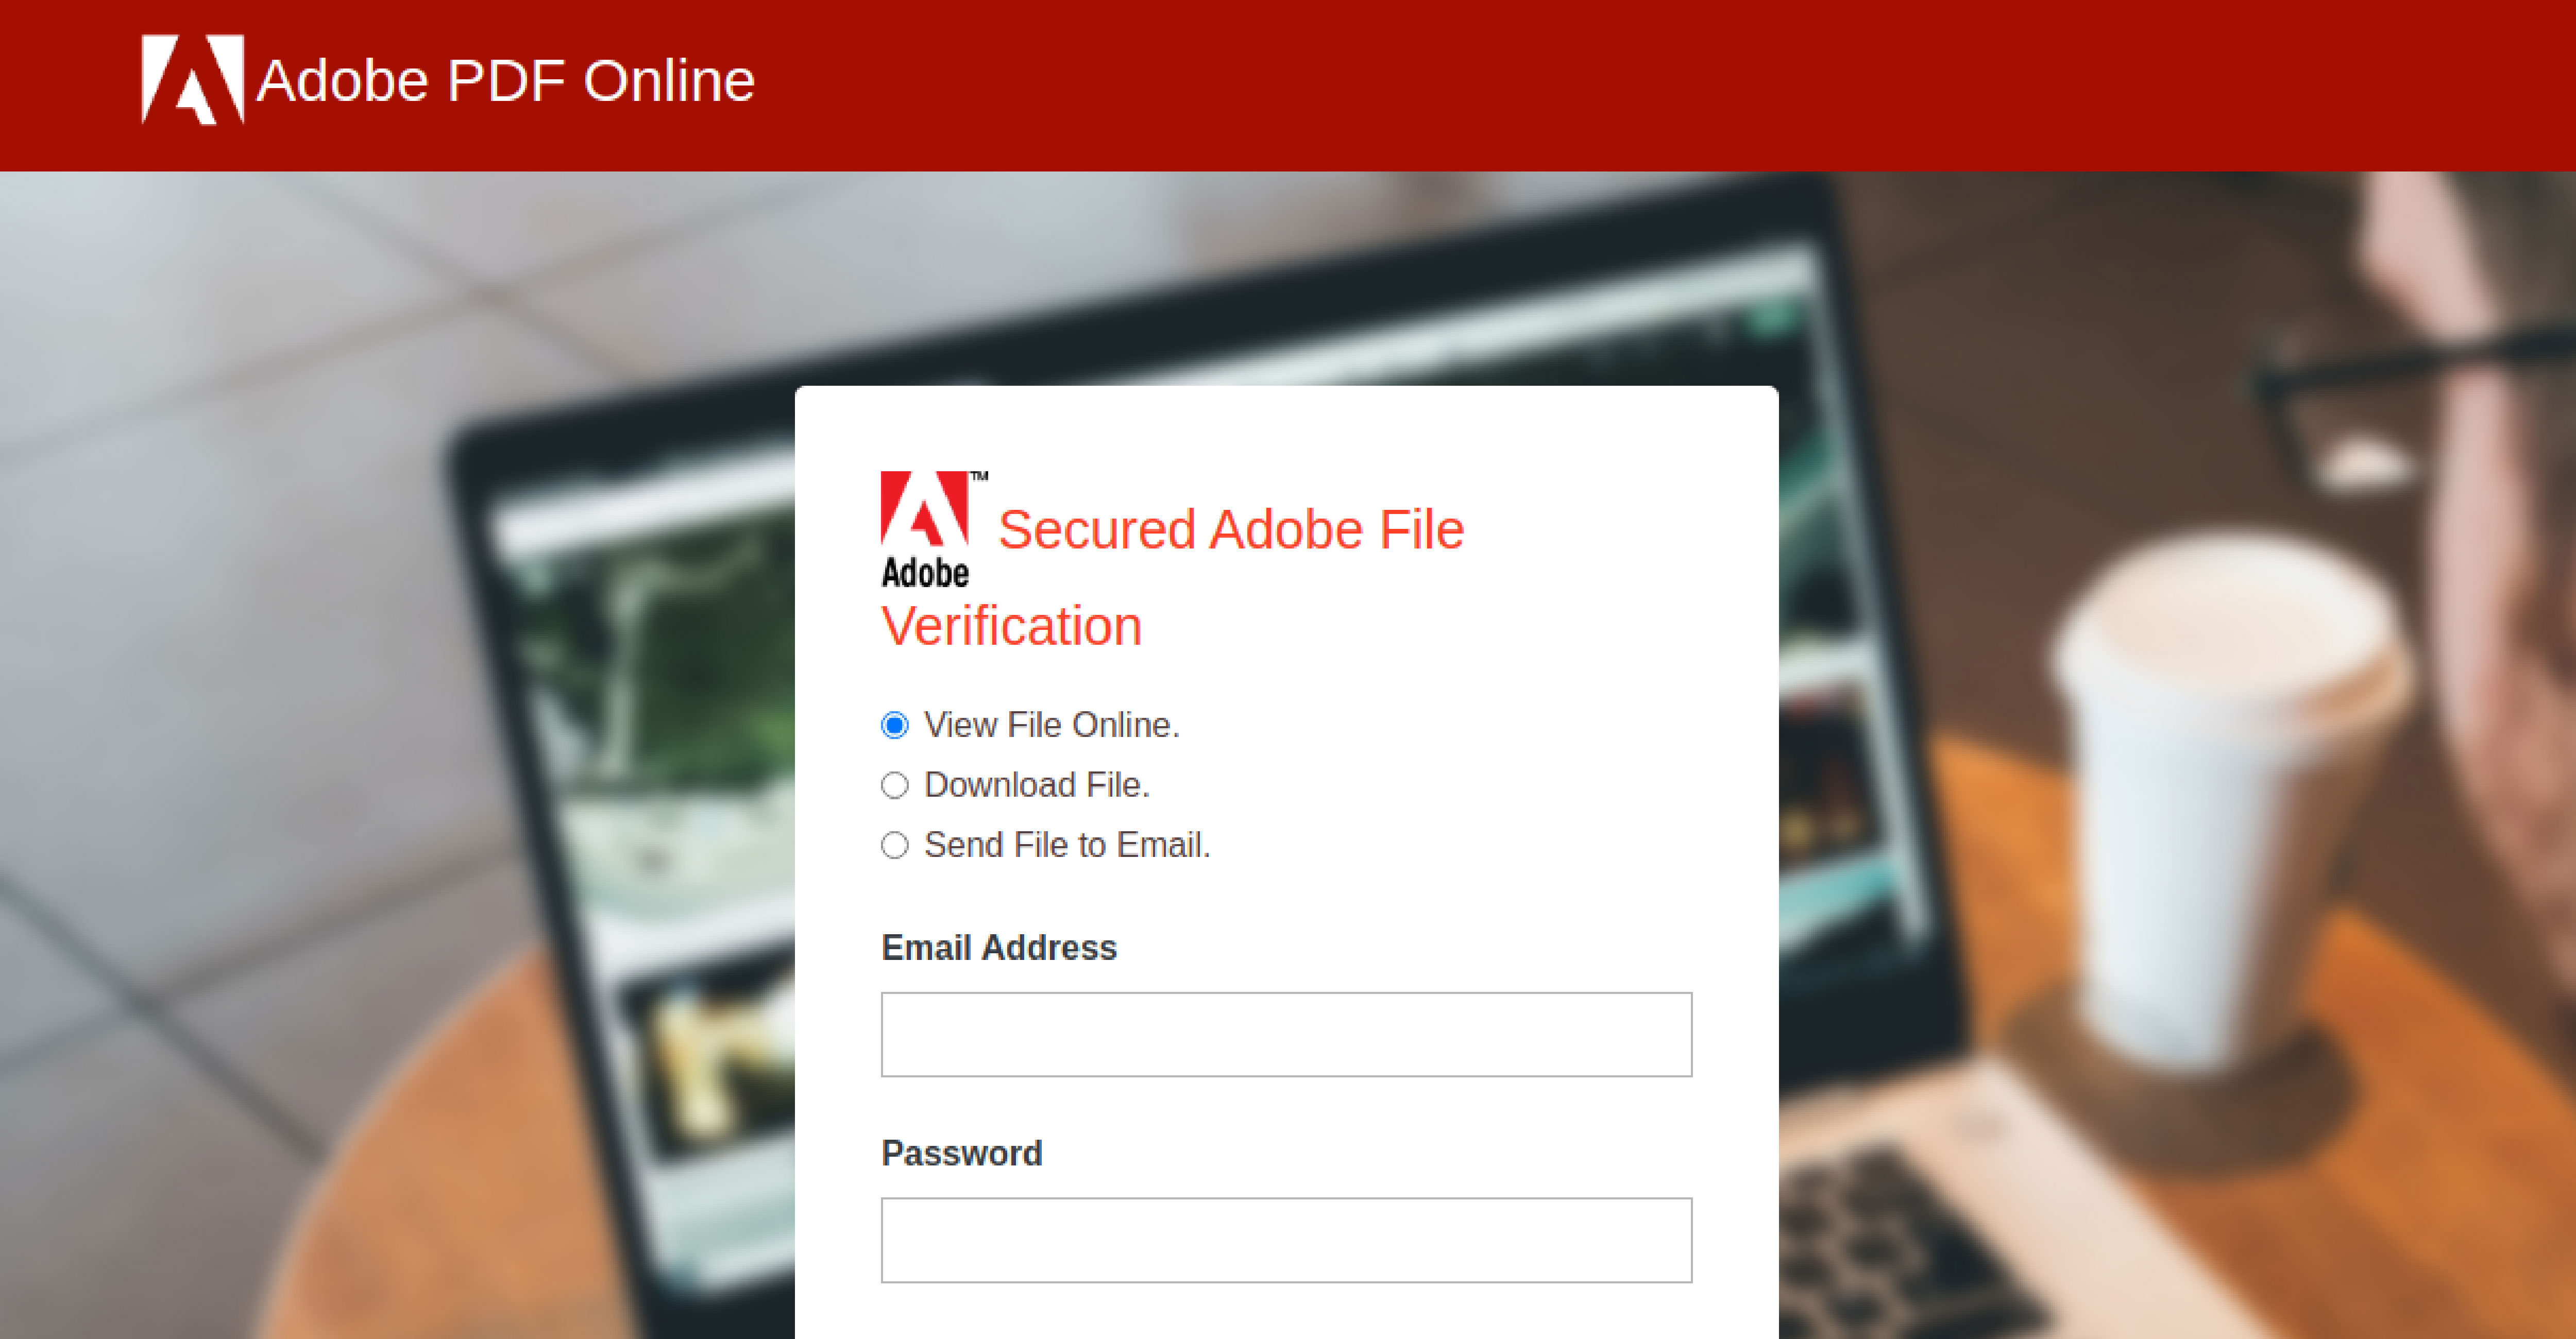The image size is (2576, 1339).
Task: Choose the Download File radio button
Action: [895, 785]
